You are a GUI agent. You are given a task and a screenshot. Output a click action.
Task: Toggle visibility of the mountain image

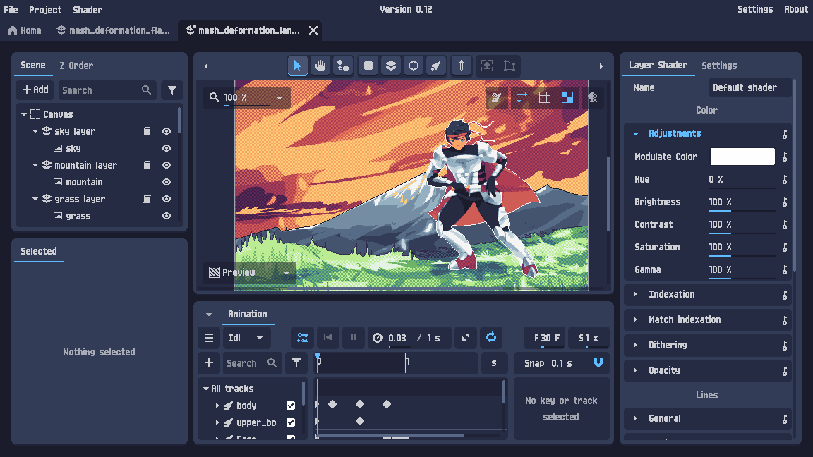(x=166, y=182)
